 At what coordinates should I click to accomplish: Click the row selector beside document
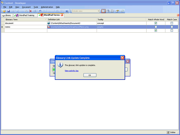click(3, 23)
